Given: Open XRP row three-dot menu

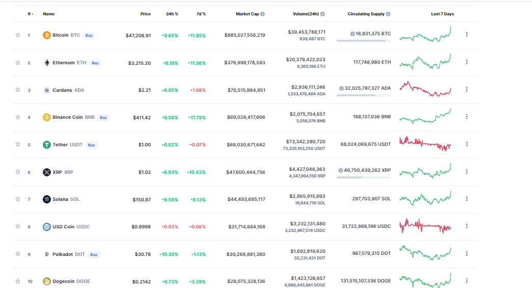Looking at the screenshot, I should pos(466,171).
